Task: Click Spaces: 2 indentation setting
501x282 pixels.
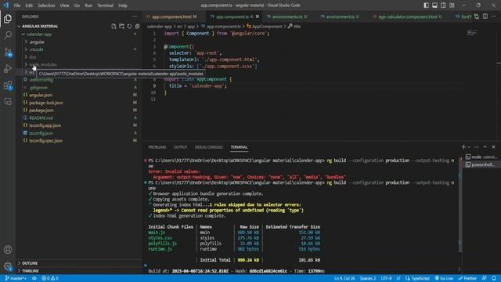Action: point(368,279)
